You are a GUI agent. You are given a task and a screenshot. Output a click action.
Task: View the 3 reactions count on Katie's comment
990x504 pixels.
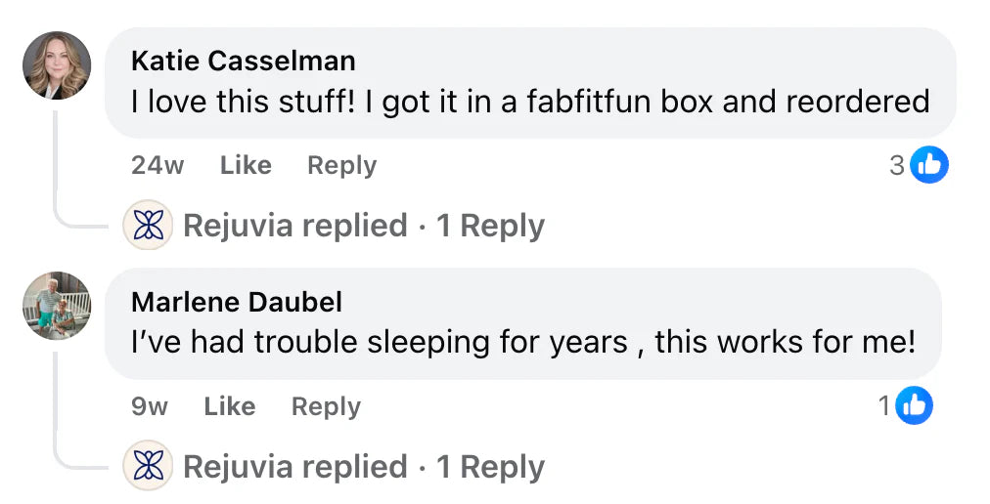click(x=896, y=165)
